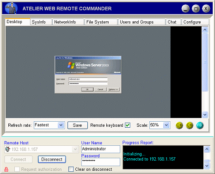Enable Clear on disconnect checkbox

point(71,169)
